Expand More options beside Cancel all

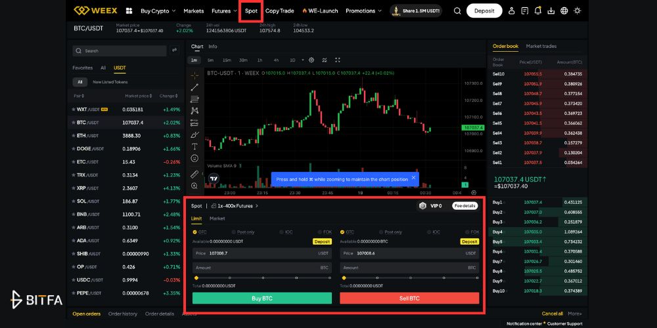pos(574,314)
